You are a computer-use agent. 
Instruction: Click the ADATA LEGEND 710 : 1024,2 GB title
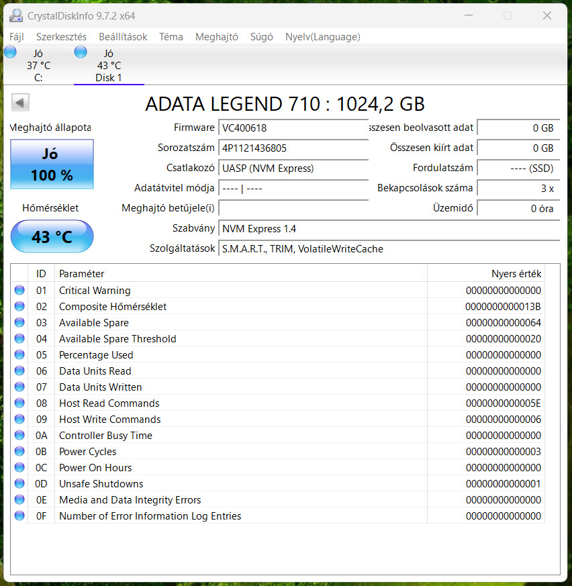tap(285, 104)
